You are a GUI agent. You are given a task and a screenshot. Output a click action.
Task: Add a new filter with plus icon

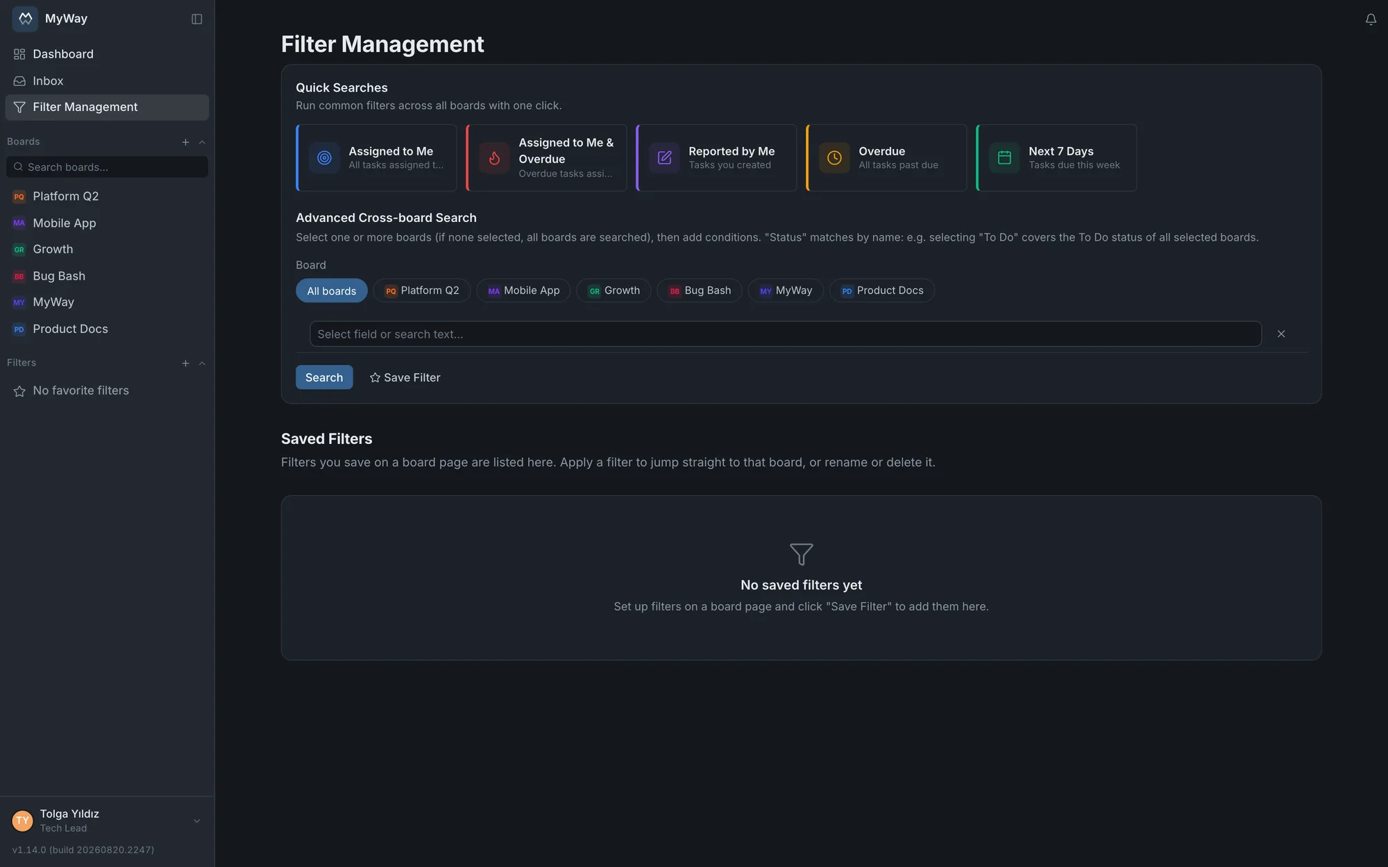tap(185, 363)
